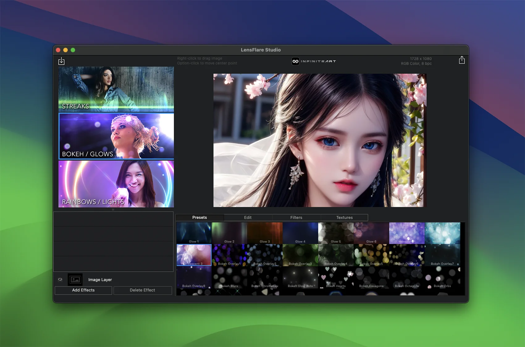Apply the Bokeh Overlay4 preset
The image size is (525, 347).
click(336, 255)
